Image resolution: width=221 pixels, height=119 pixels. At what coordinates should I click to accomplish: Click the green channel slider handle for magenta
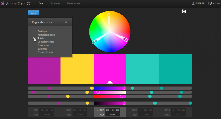[x=98, y=92]
